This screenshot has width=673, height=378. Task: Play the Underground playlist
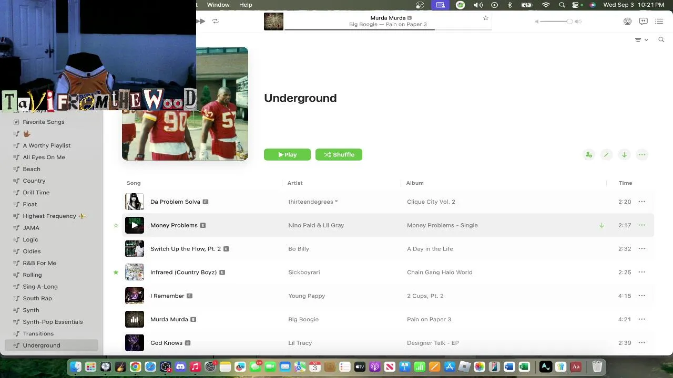click(x=287, y=154)
